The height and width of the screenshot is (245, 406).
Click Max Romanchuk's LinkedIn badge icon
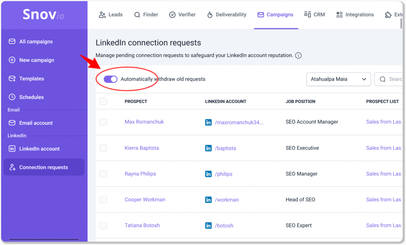tap(208, 122)
